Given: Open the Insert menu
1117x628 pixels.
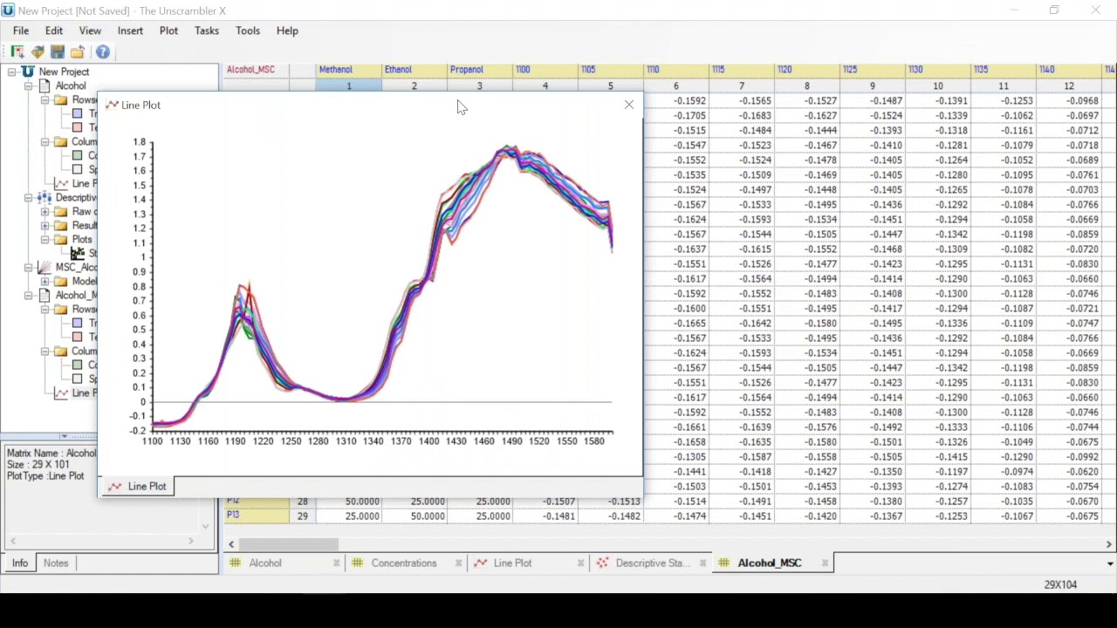Looking at the screenshot, I should pos(130,31).
